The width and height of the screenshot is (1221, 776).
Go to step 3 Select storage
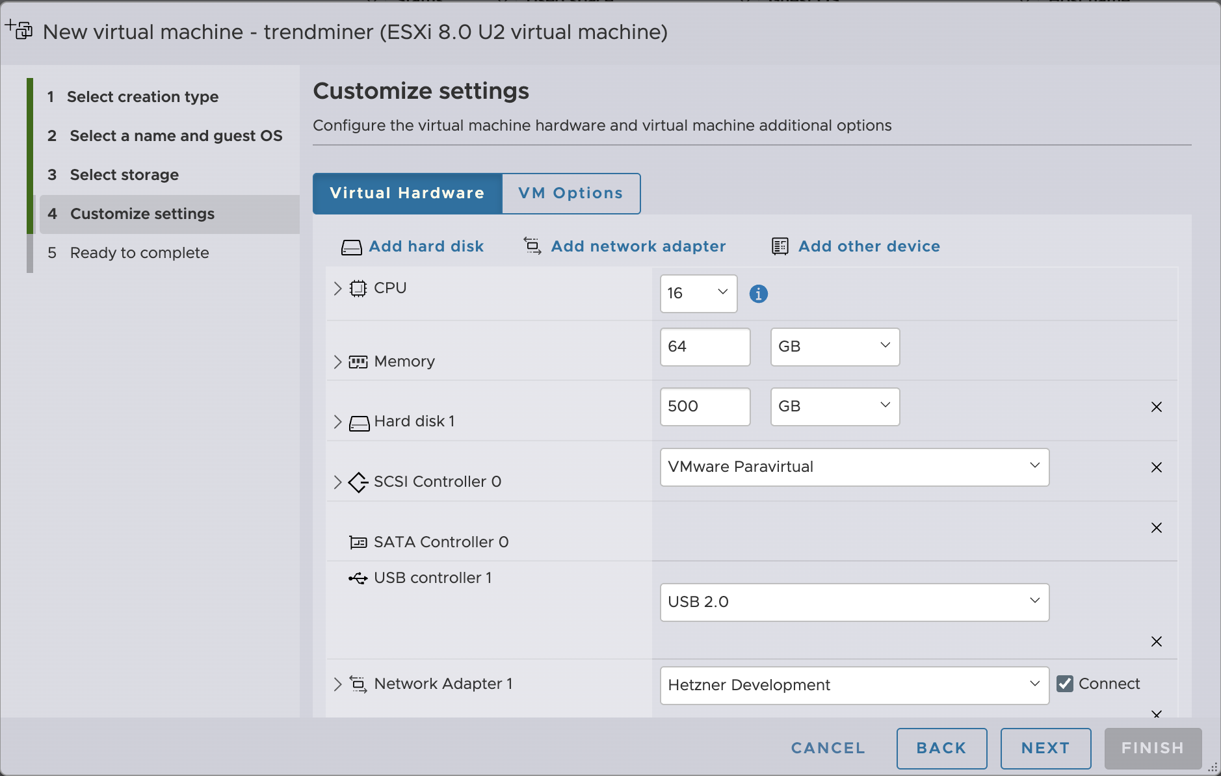pyautogui.click(x=124, y=175)
